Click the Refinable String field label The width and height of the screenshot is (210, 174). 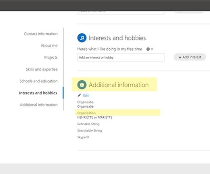[88, 124]
